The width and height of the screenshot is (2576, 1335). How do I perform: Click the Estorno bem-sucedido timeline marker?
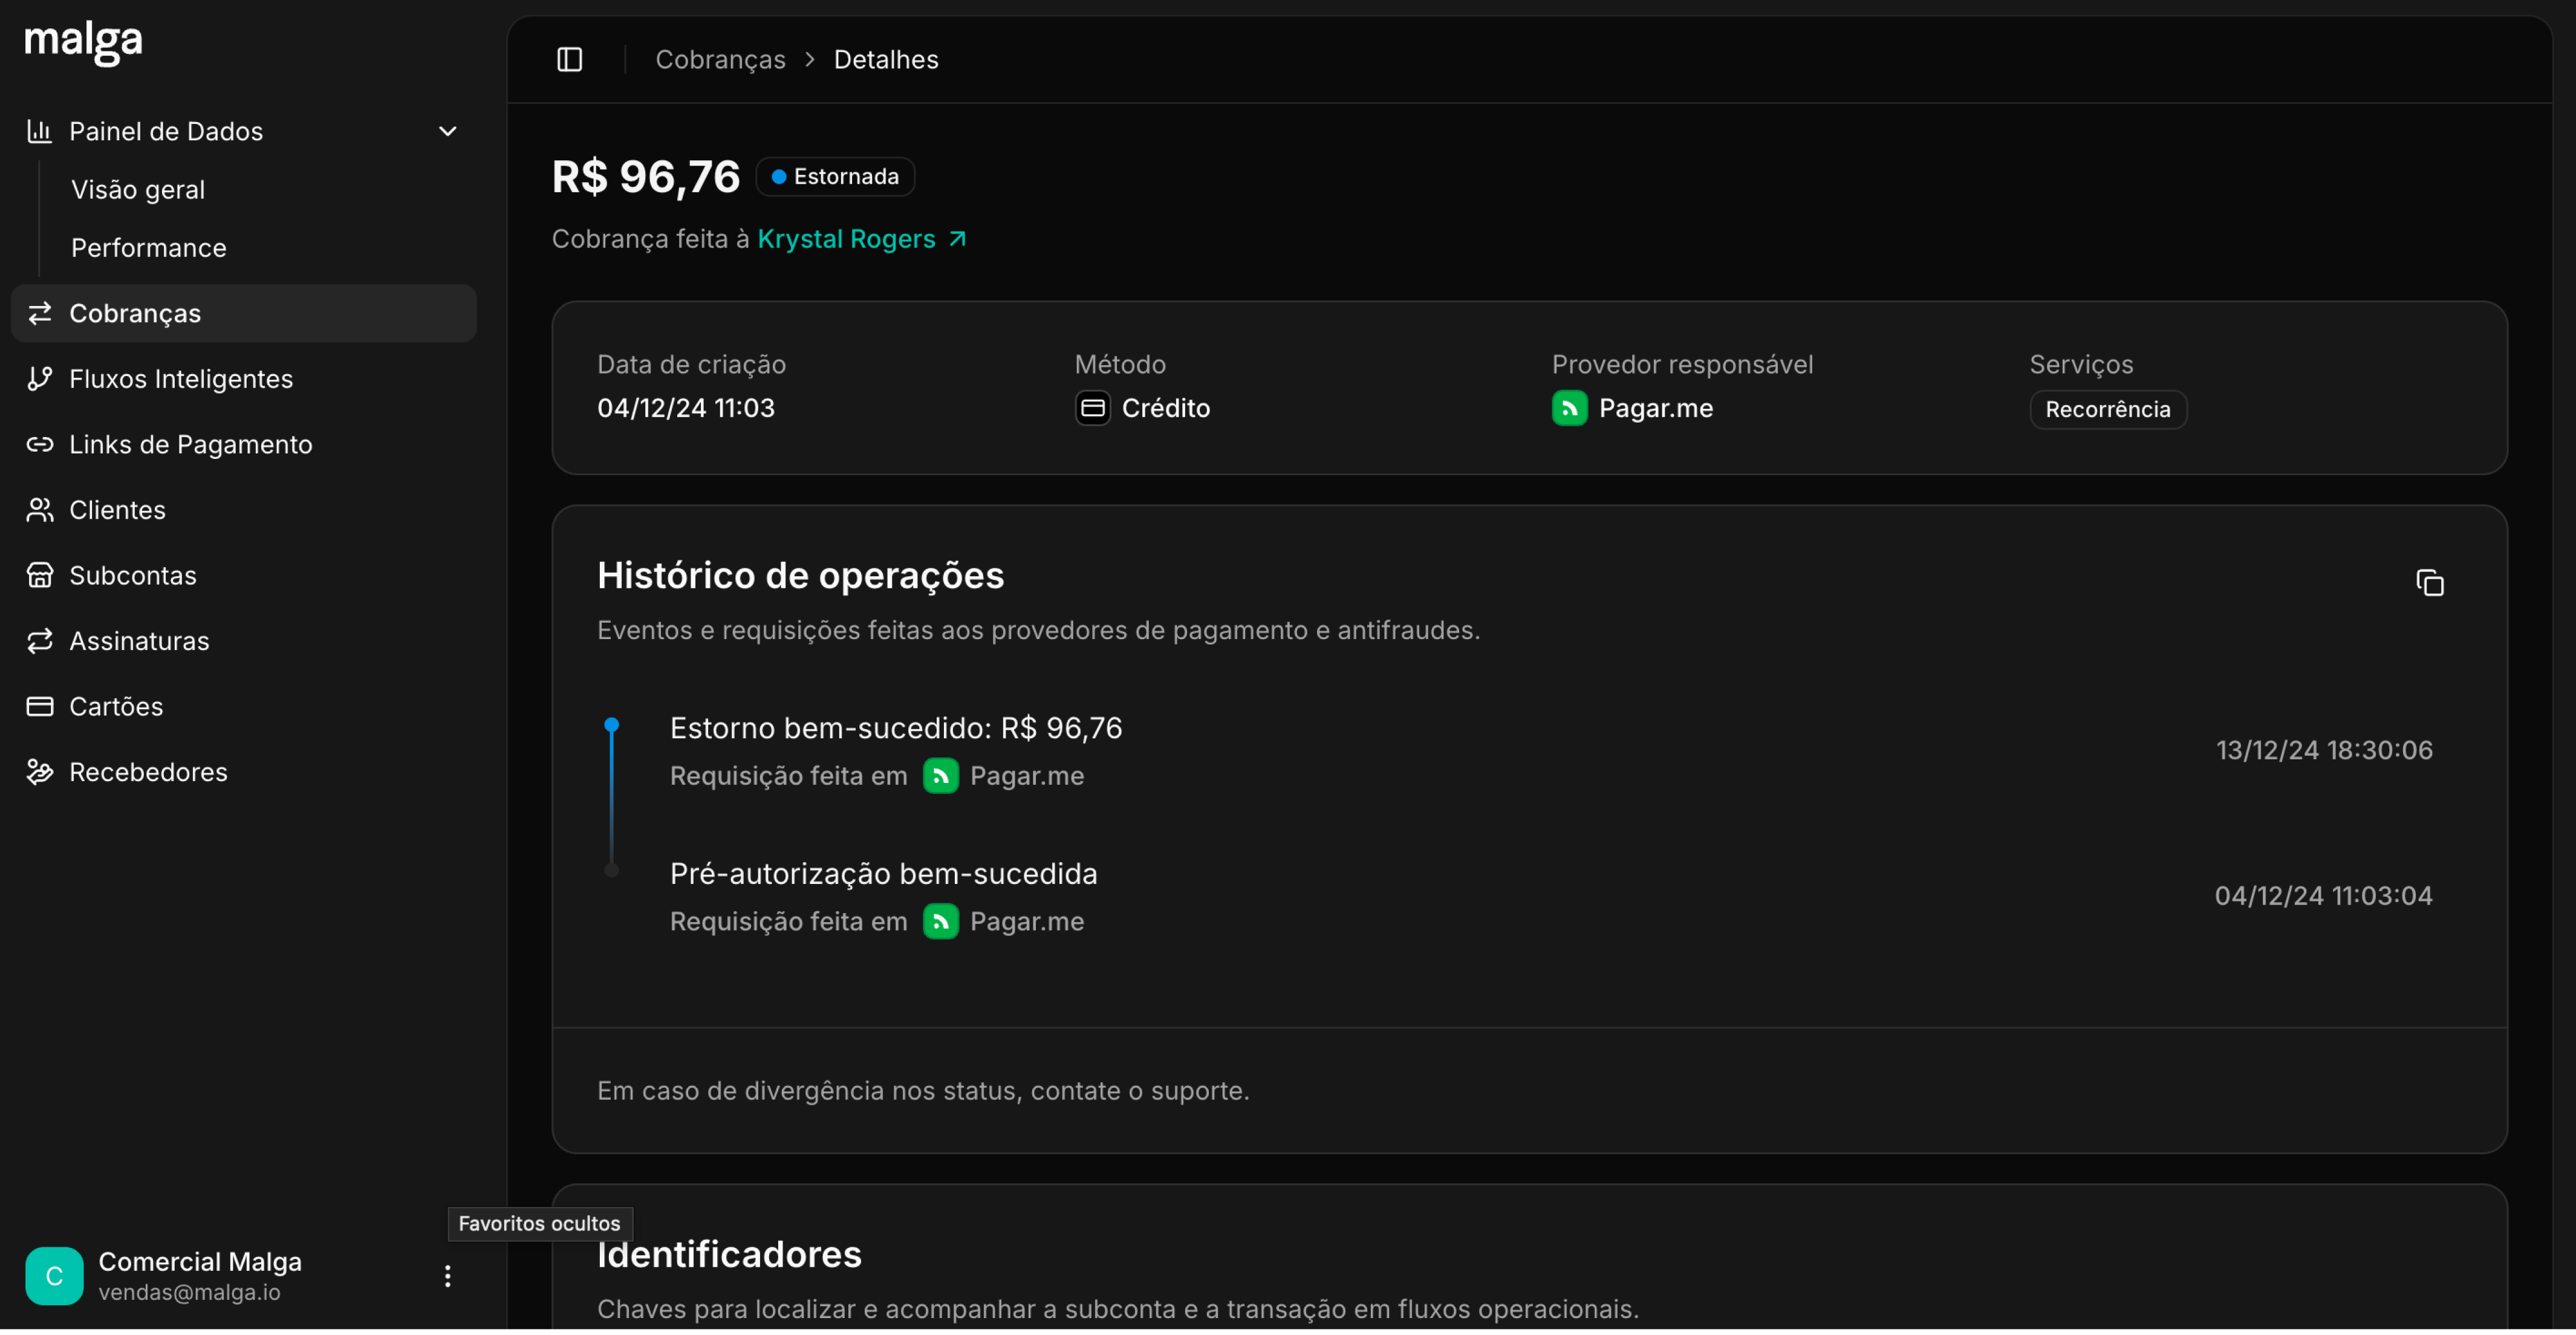coord(612,726)
